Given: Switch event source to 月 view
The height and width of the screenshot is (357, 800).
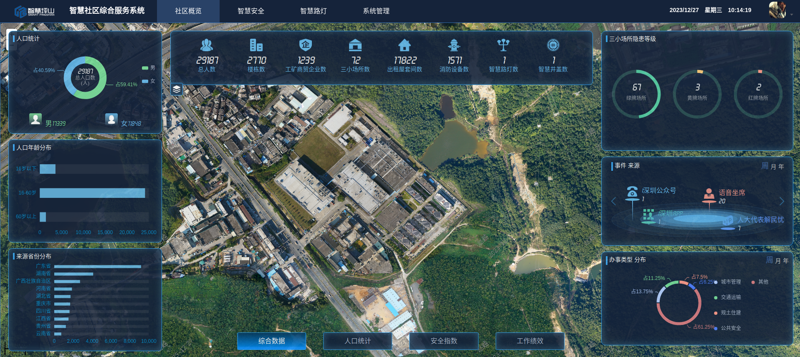Looking at the screenshot, I should pyautogui.click(x=773, y=167).
